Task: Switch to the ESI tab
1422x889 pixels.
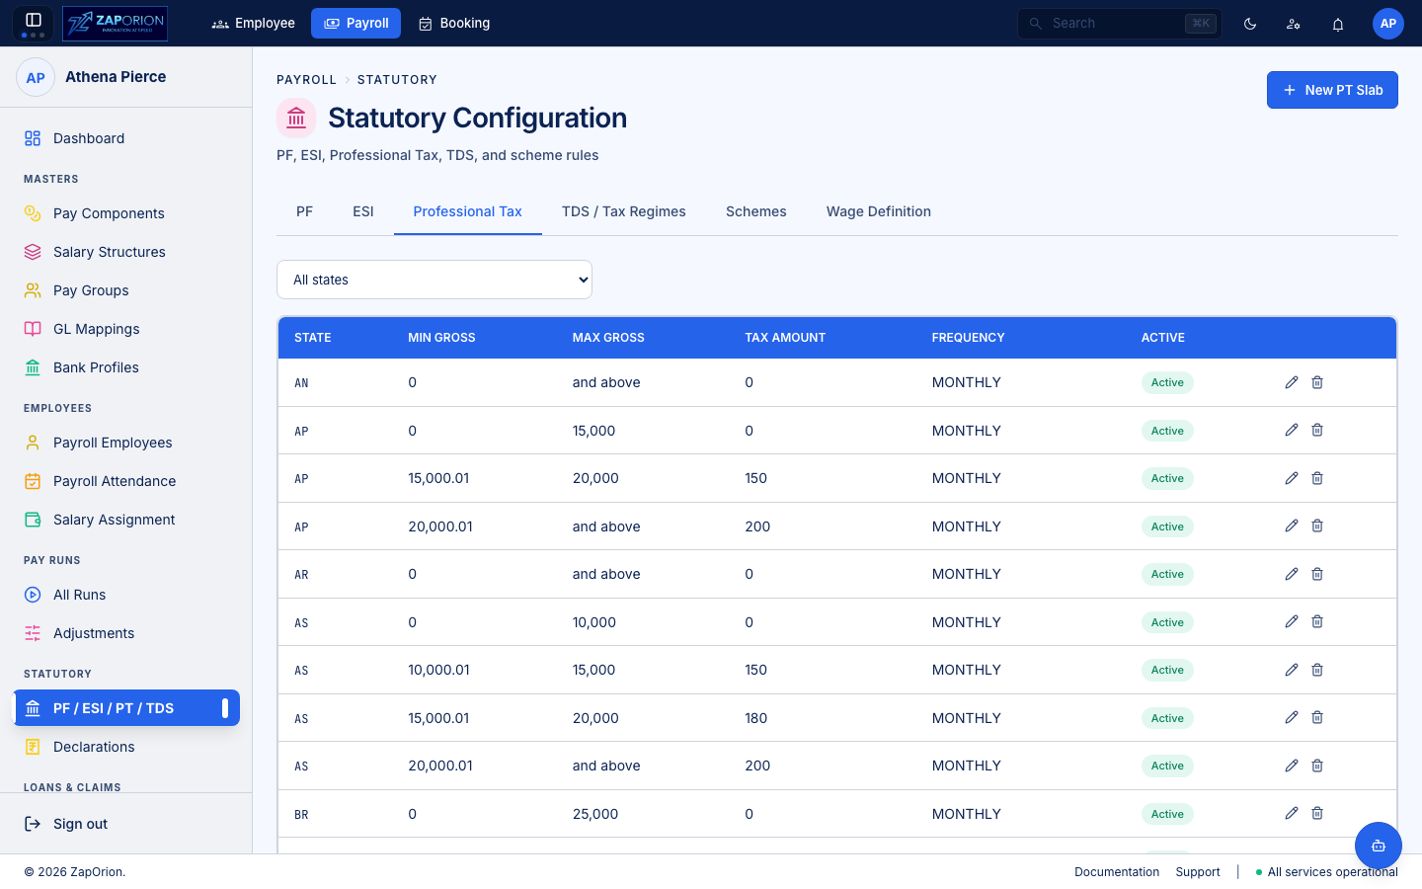Action: pyautogui.click(x=363, y=211)
